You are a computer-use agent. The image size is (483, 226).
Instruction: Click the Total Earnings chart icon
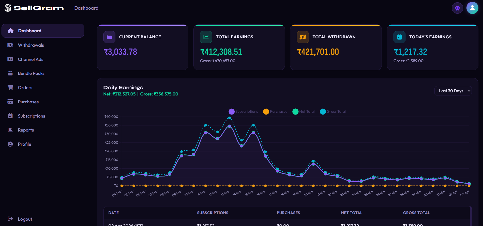206,37
